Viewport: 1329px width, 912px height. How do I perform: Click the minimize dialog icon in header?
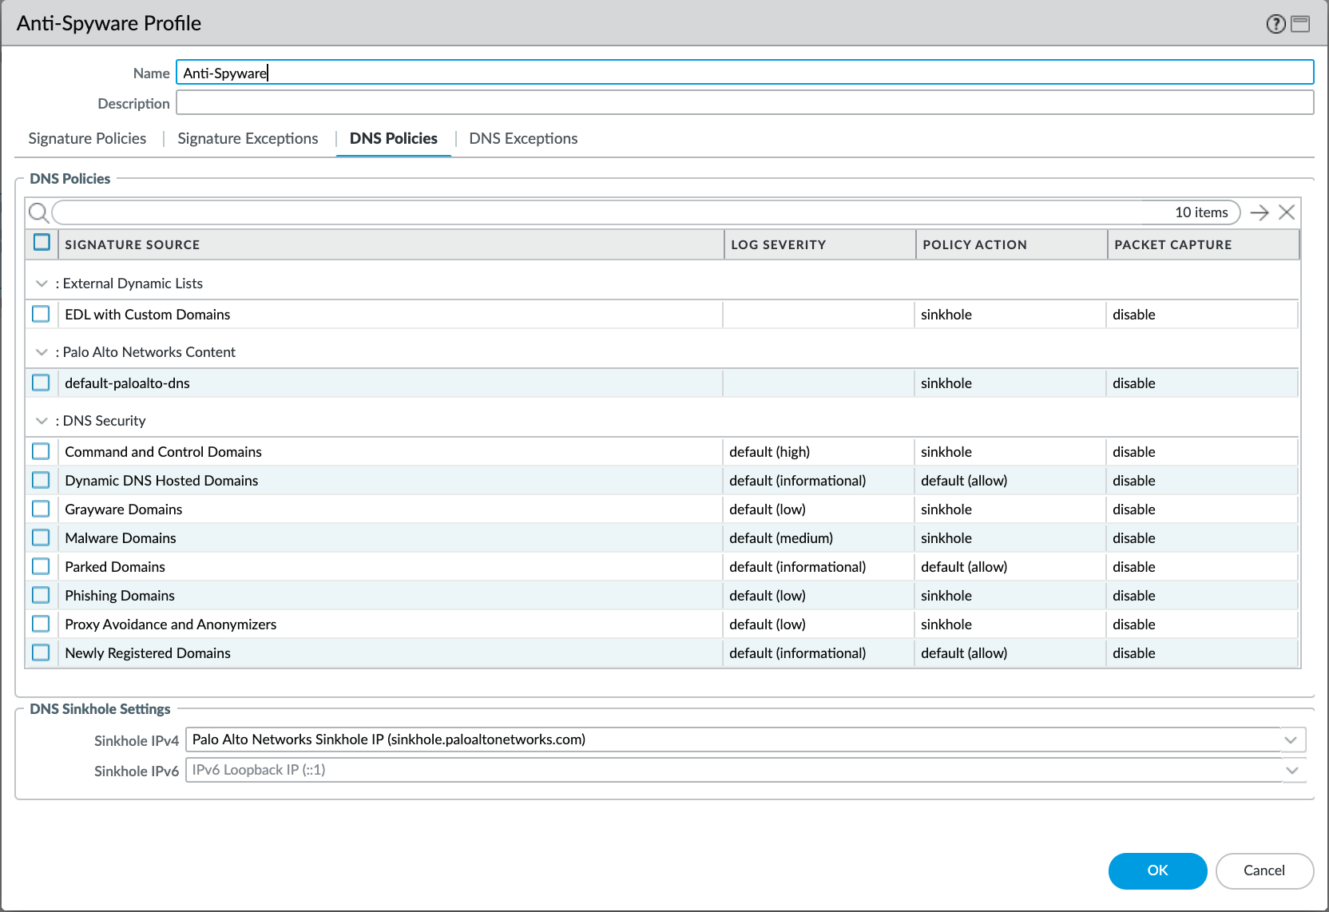pyautogui.click(x=1300, y=24)
